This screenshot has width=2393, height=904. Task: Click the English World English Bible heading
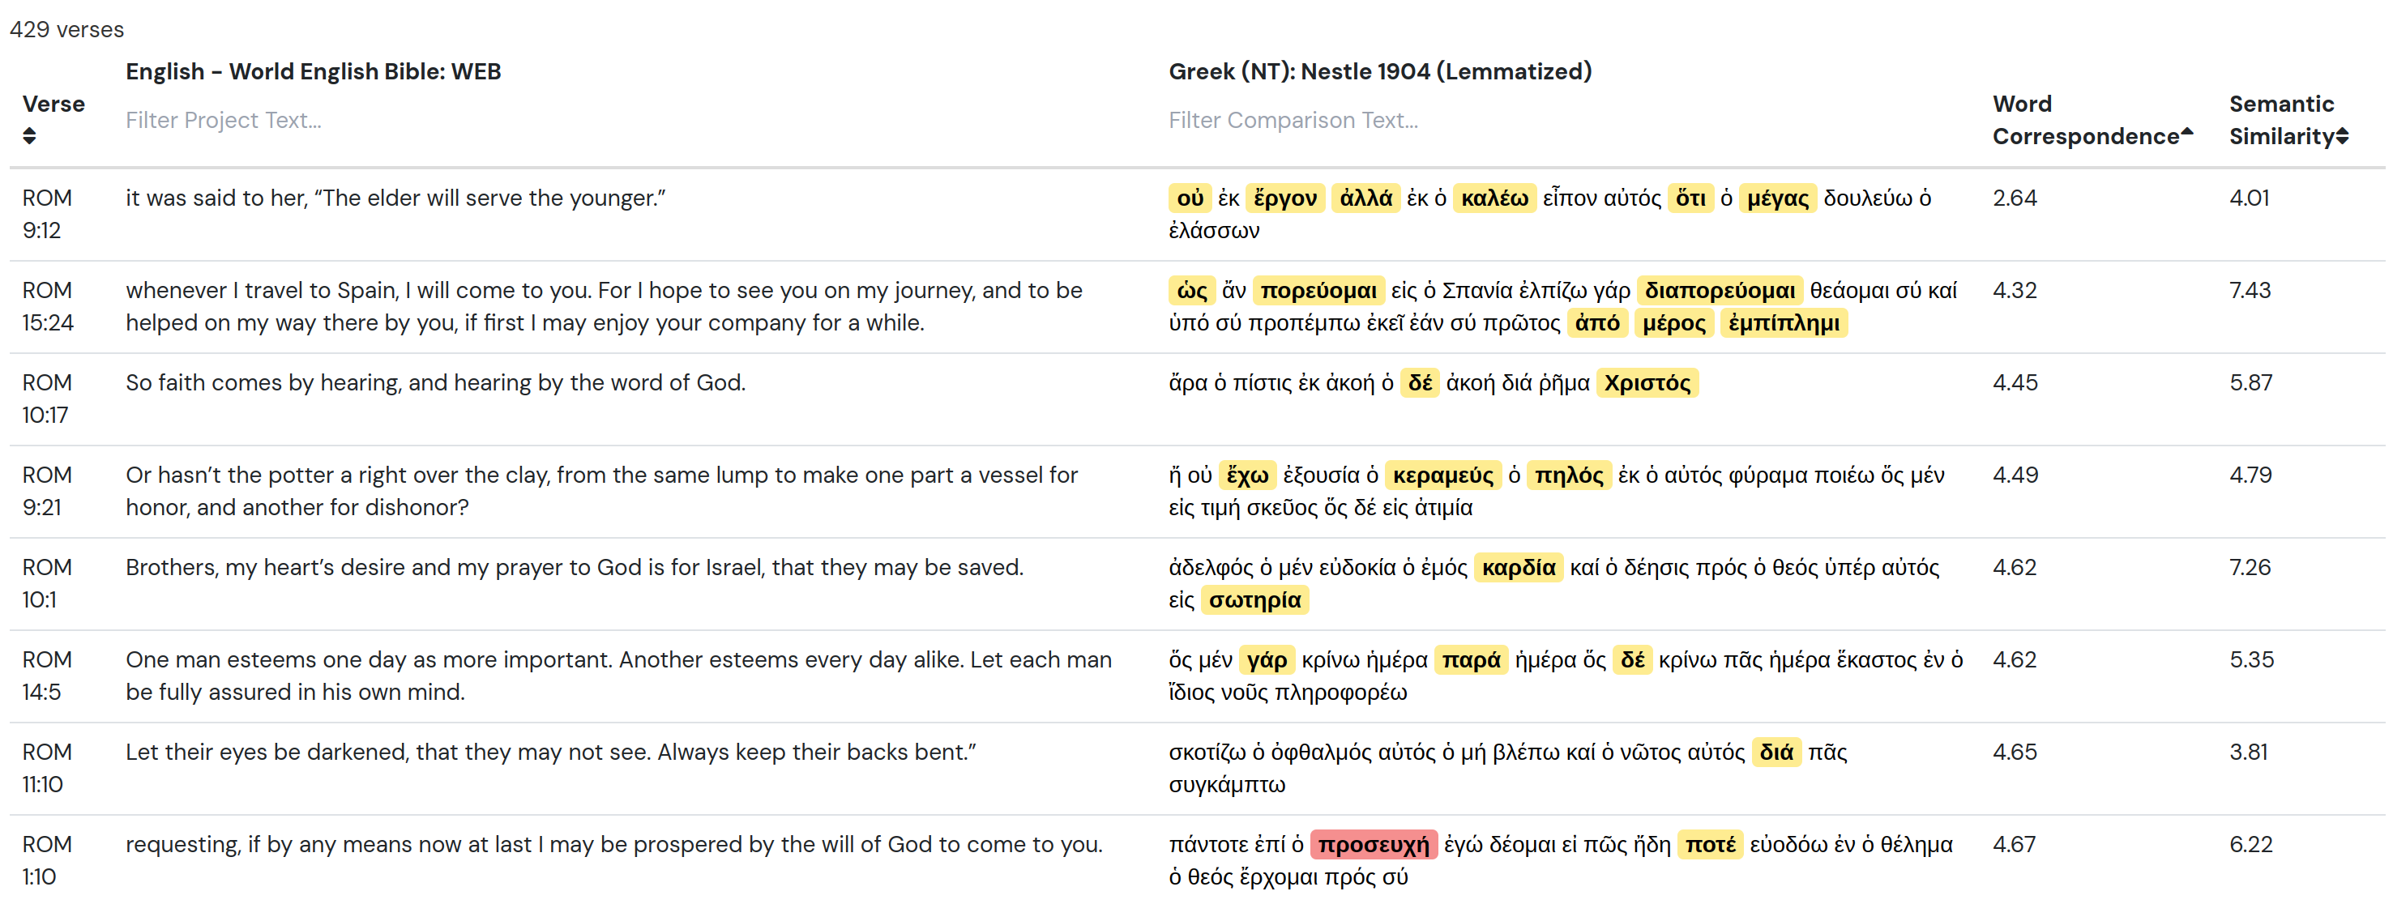tap(313, 71)
